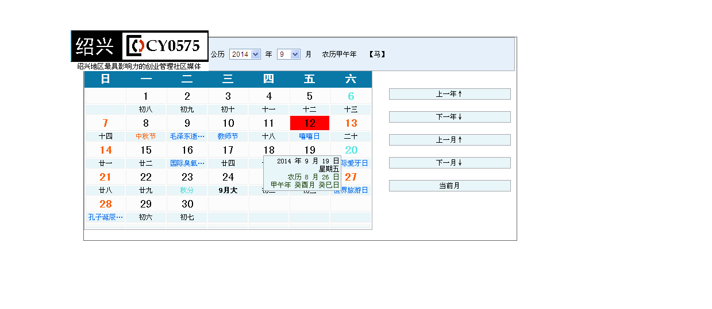Screen dimensions: 712x309
Task: Click the 下一年 next year button
Action: click(449, 117)
